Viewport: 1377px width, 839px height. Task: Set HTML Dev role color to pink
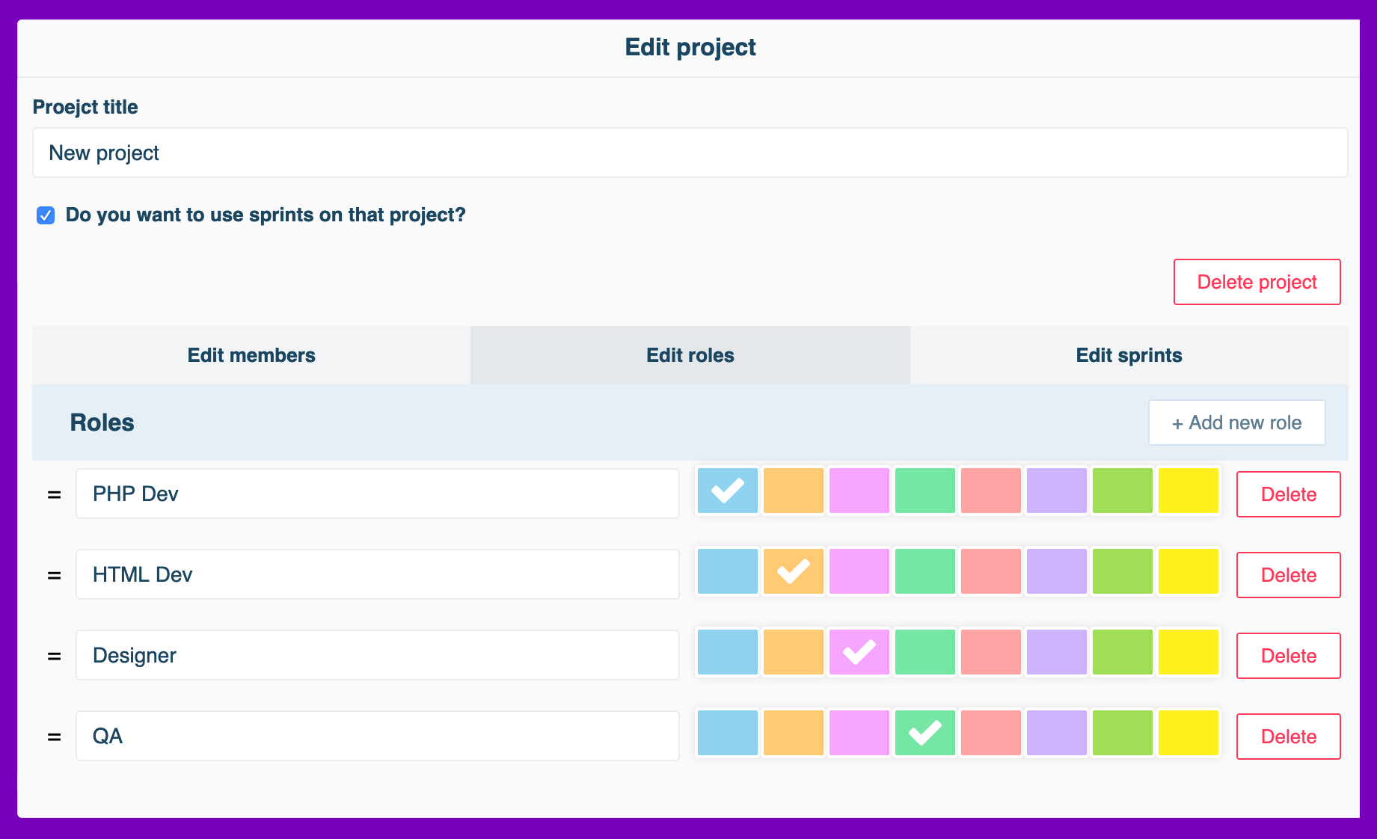[x=859, y=571]
